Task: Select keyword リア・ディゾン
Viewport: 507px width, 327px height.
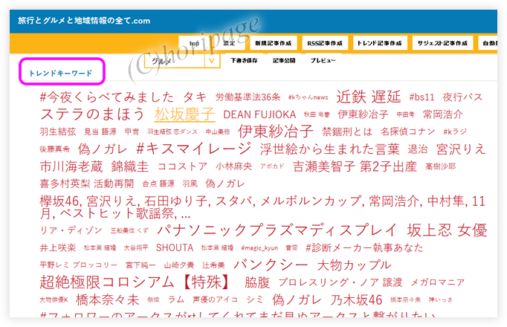Action: (71, 230)
